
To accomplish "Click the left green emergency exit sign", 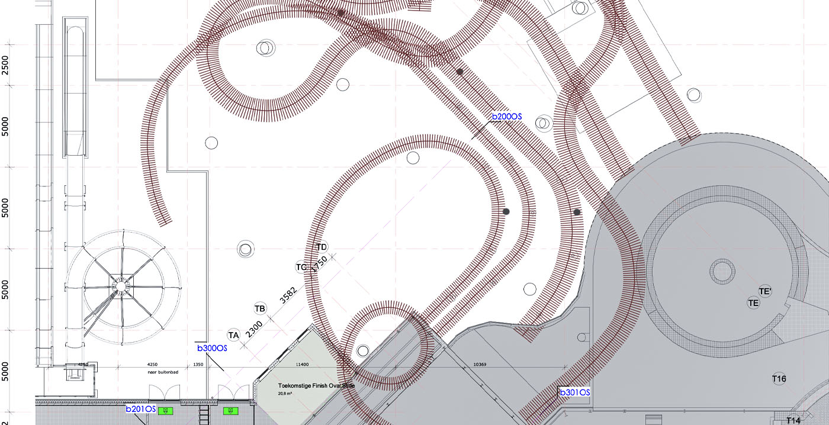I will pos(167,410).
